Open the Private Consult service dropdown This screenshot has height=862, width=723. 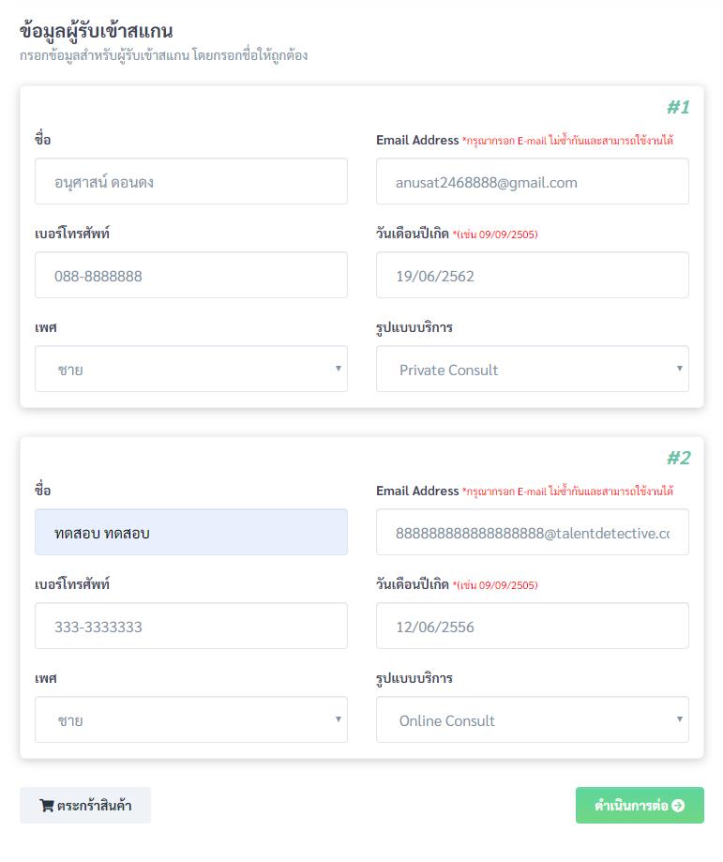point(533,369)
